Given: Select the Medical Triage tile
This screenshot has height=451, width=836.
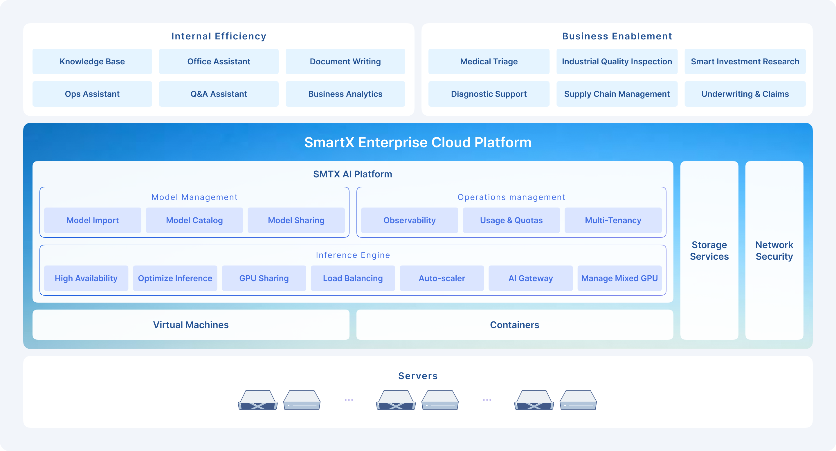Looking at the screenshot, I should [489, 61].
